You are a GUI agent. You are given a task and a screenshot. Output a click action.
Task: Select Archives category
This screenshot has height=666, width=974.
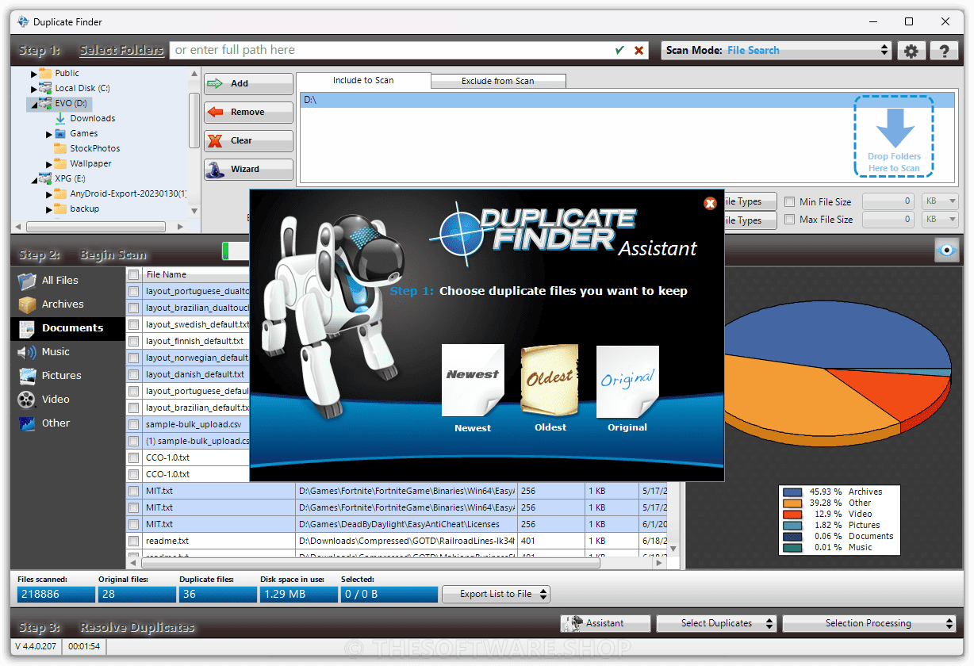coord(67,304)
